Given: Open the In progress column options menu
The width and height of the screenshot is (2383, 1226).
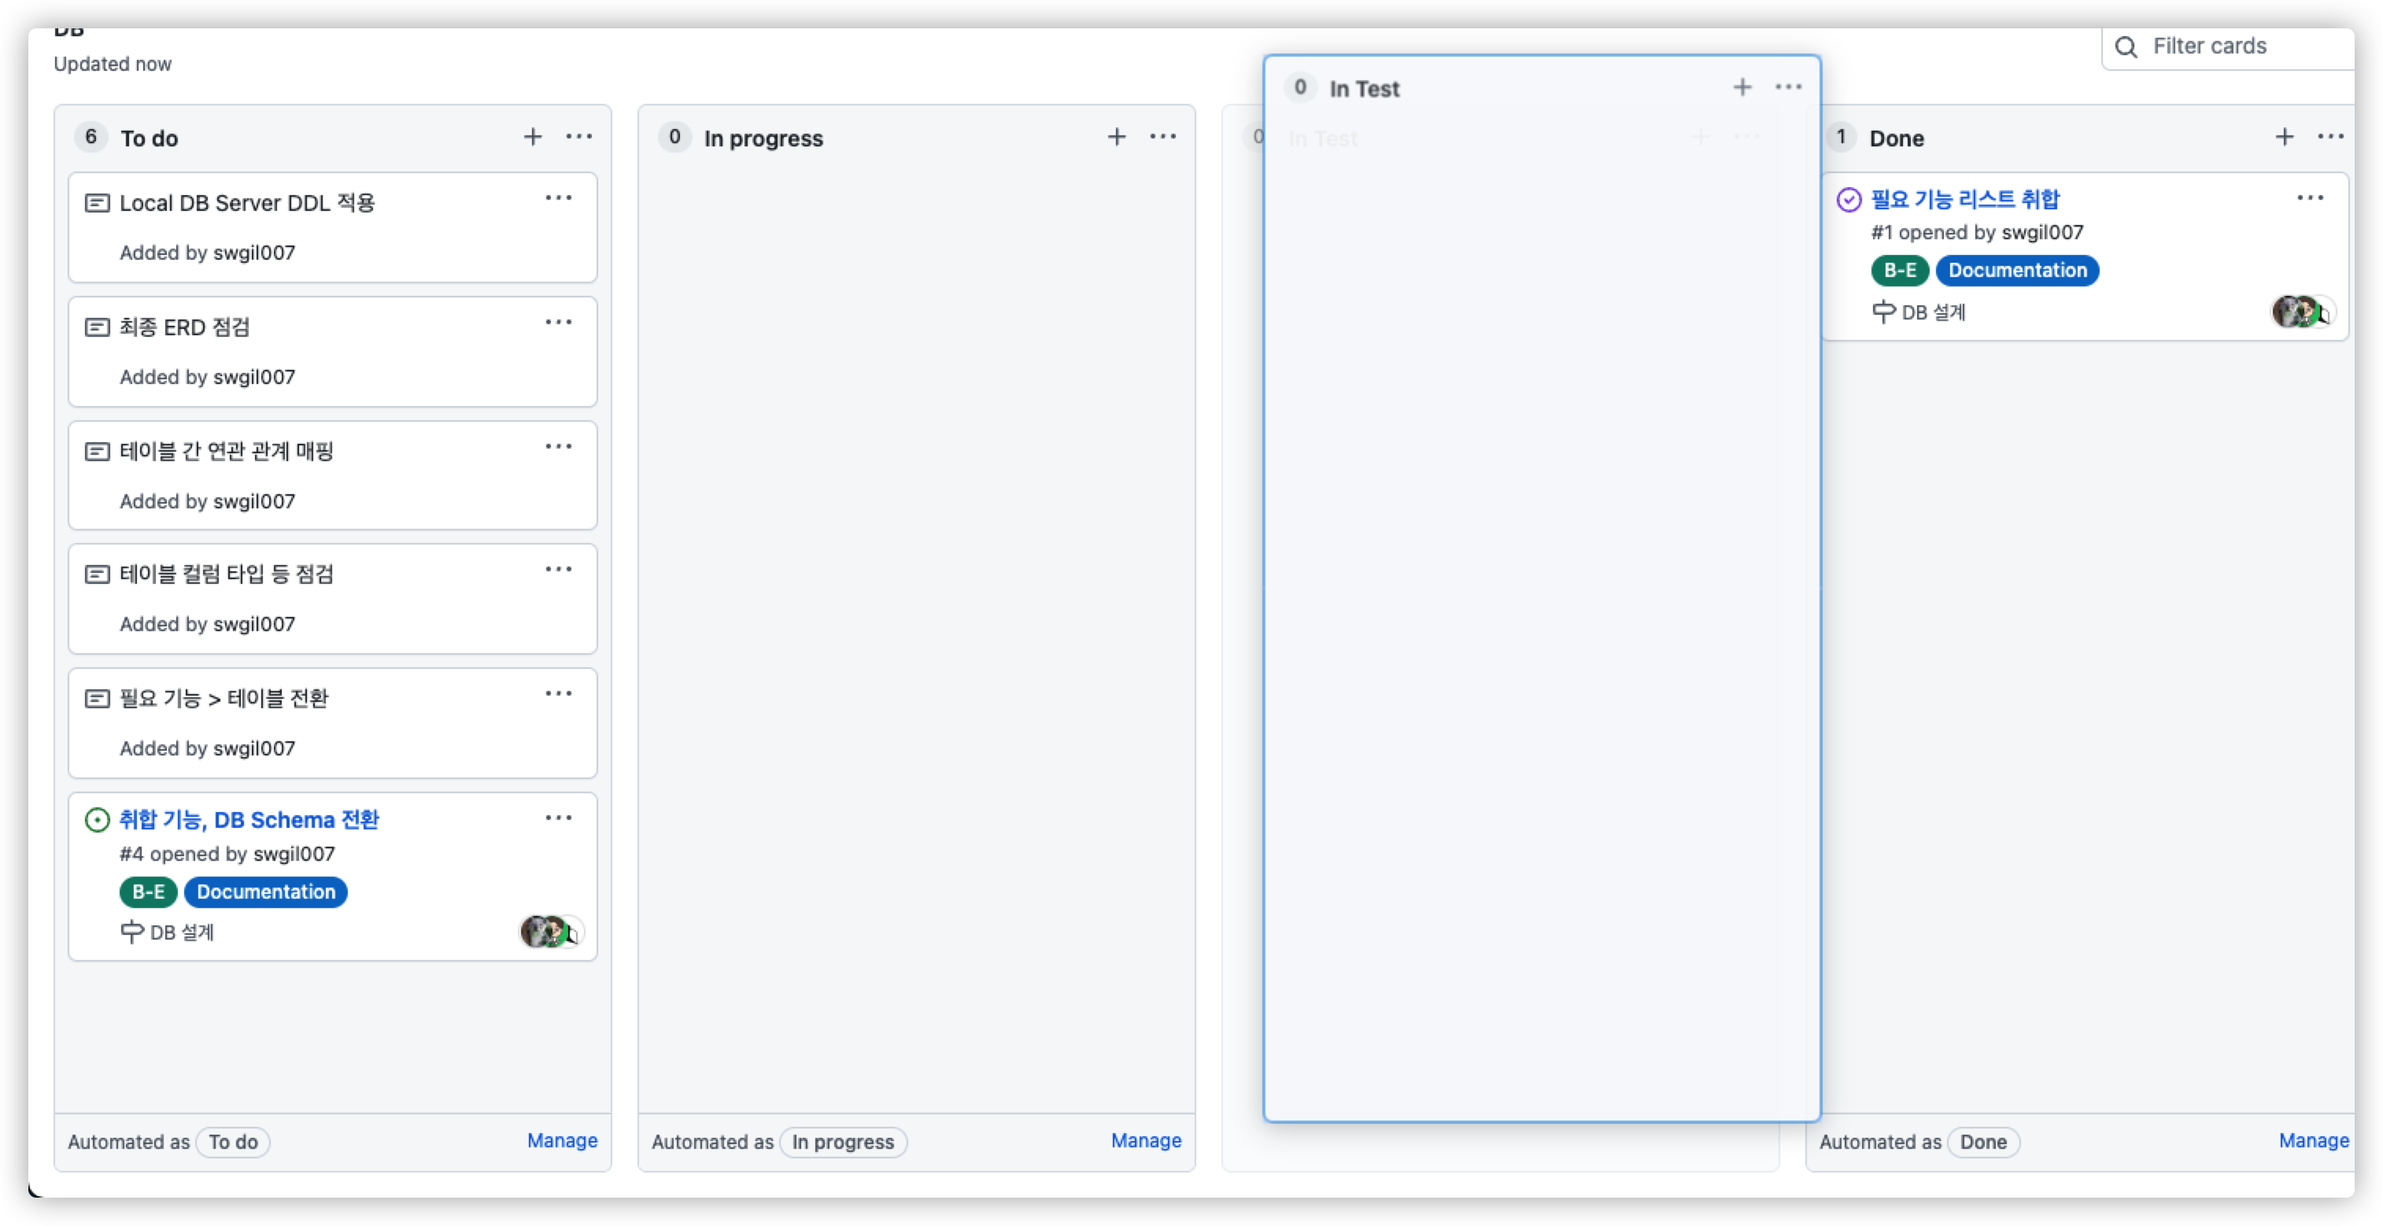Looking at the screenshot, I should (1163, 136).
